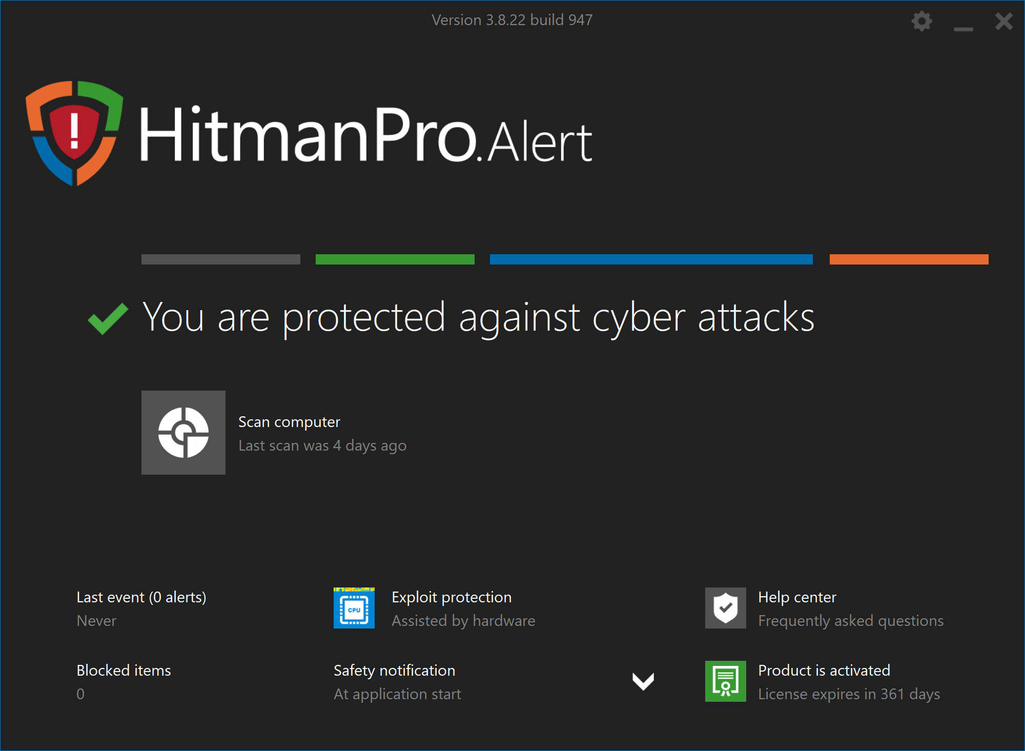Click the HitmanPro.Alert shield logo

(x=75, y=133)
